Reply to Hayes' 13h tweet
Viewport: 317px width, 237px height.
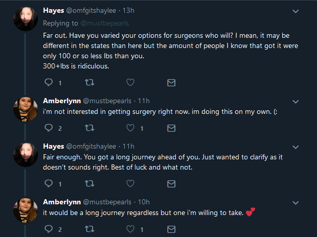tap(49, 82)
